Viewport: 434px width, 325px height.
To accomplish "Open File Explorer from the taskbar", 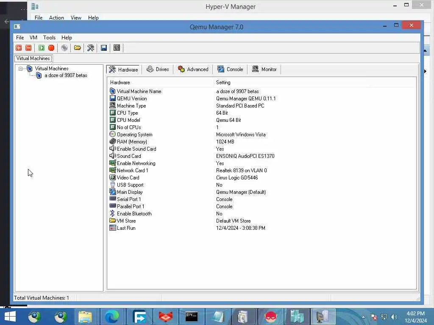I will 85,317.
